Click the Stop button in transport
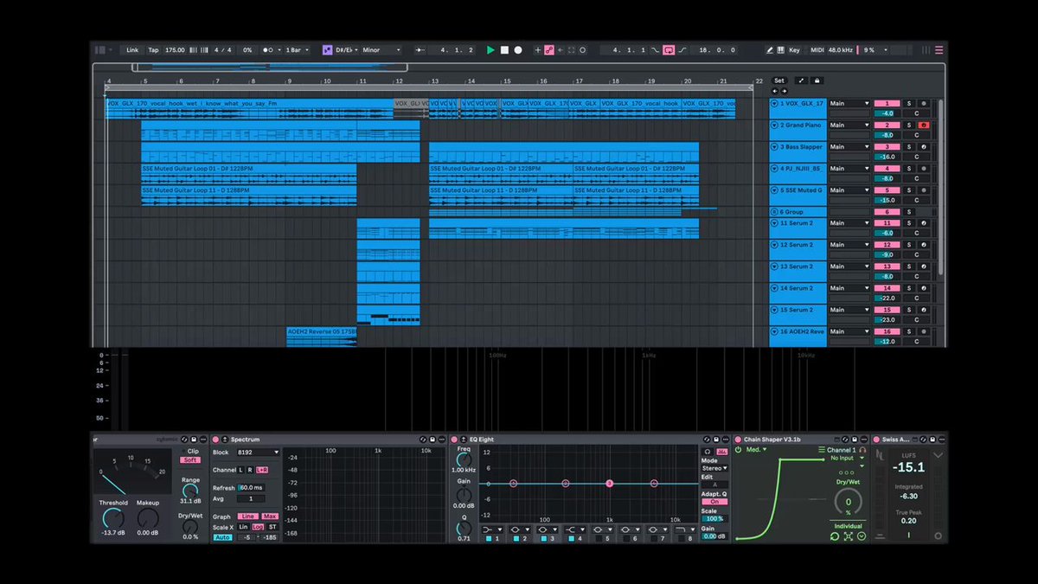This screenshot has height=584, width=1038. pyautogui.click(x=504, y=50)
